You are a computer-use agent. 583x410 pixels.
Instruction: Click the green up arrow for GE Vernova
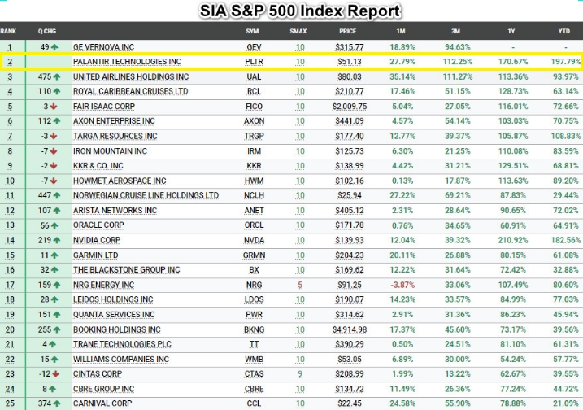pyautogui.click(x=56, y=47)
